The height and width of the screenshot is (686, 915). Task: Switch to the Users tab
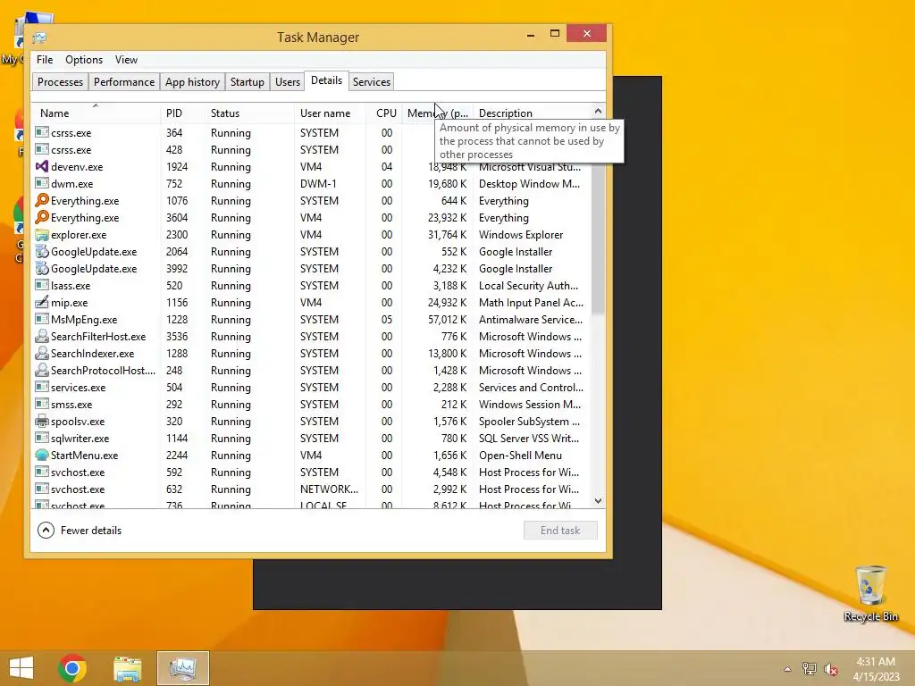pyautogui.click(x=288, y=81)
